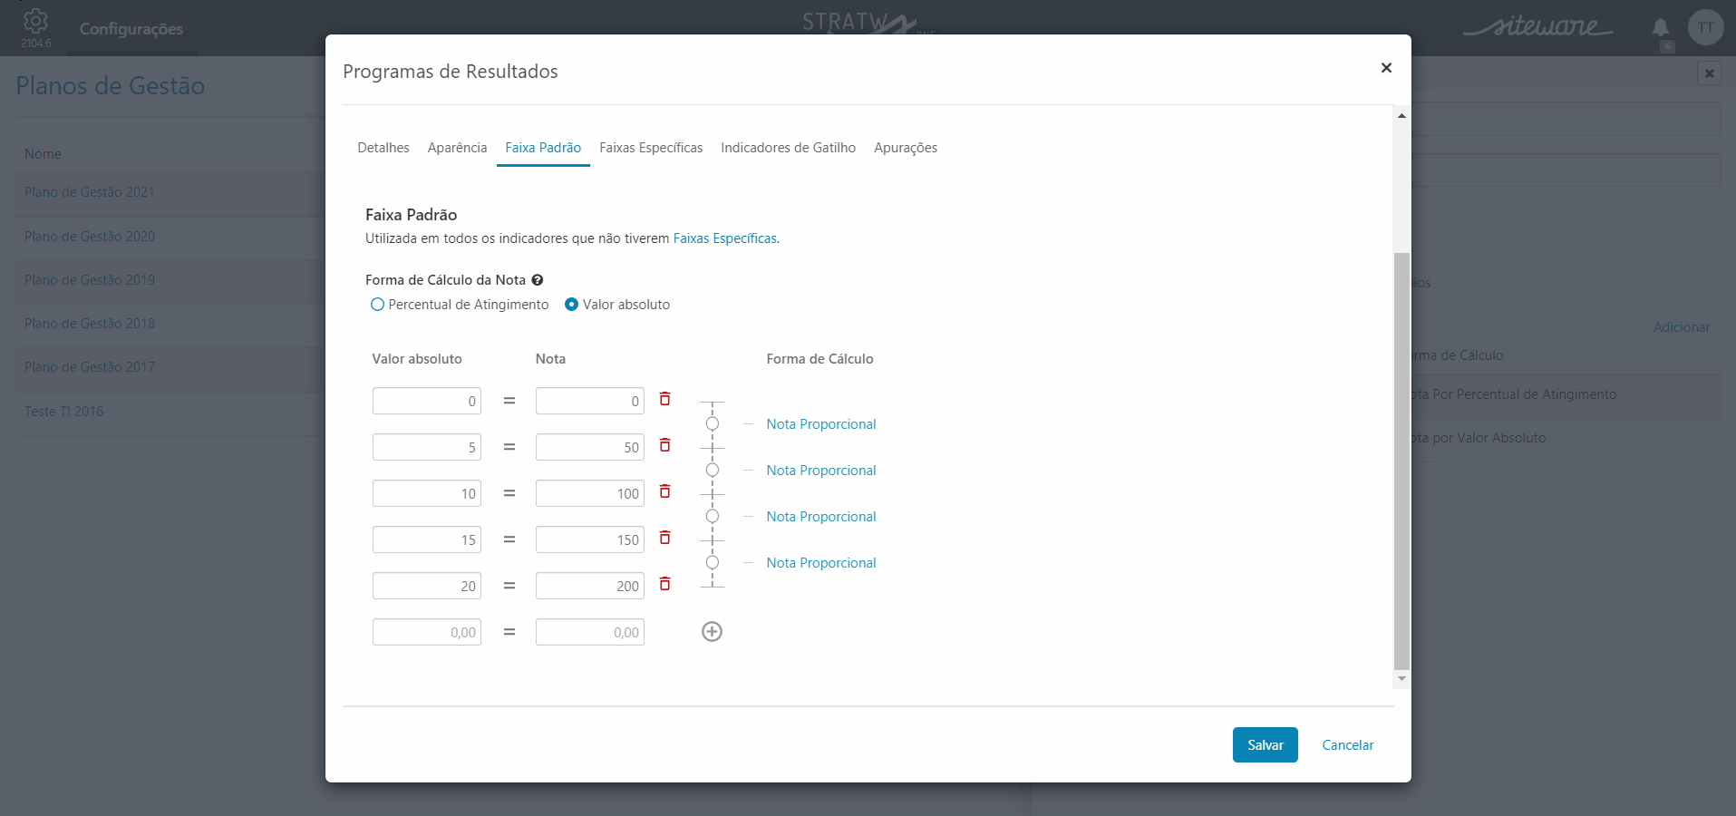Switch to the Aparência tab
This screenshot has height=816, width=1736.
click(x=457, y=148)
